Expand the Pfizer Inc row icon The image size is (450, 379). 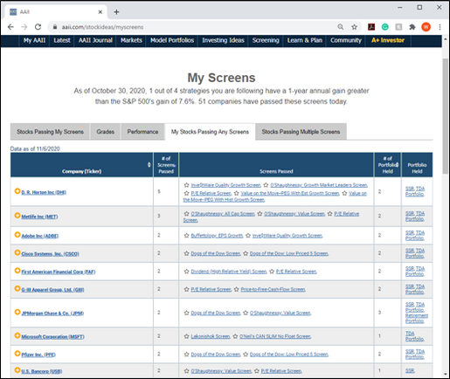(17, 354)
